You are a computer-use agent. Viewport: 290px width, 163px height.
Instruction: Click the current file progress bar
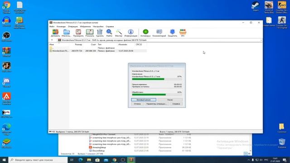(x=157, y=79)
